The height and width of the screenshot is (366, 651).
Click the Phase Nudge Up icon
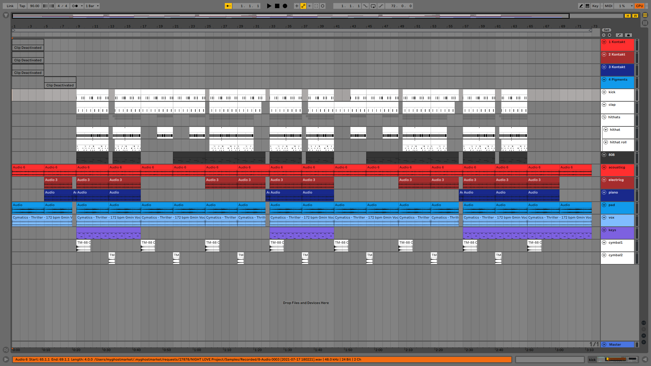tap(52, 6)
